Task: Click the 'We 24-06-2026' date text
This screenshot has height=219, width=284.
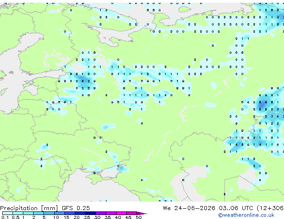Action: (x=189, y=208)
